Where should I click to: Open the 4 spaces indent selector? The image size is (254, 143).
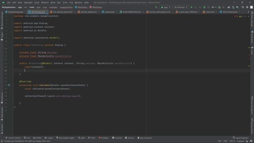240,141
